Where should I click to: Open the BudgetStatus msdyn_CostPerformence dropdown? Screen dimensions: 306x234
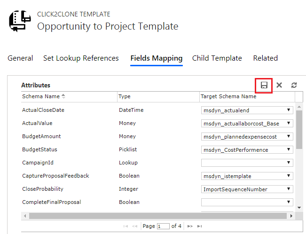click(247, 150)
